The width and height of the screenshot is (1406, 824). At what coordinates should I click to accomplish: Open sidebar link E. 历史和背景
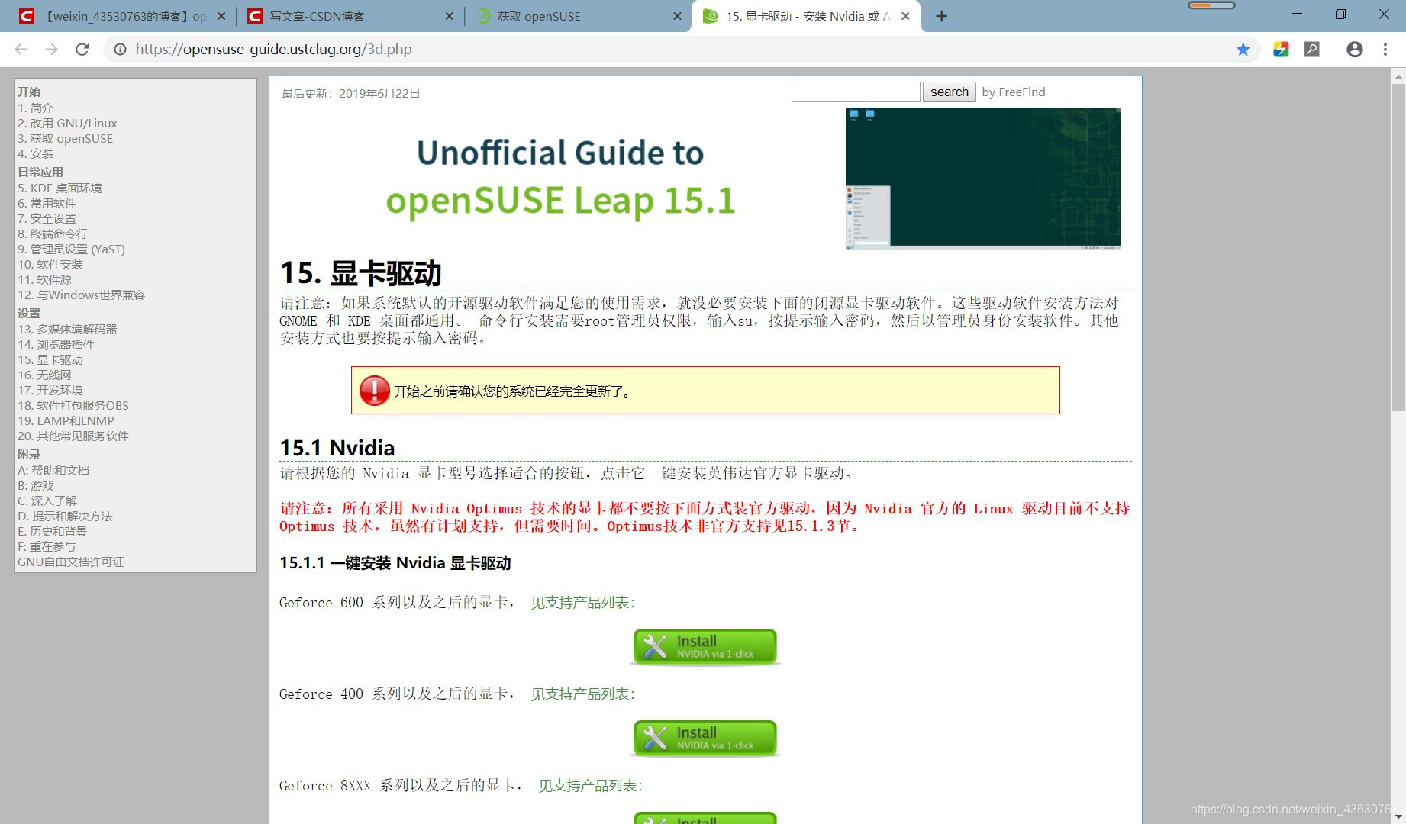point(53,532)
